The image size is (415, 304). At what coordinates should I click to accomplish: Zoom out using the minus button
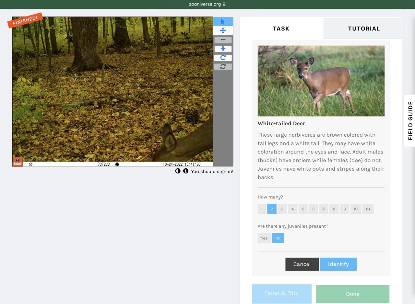(x=223, y=40)
